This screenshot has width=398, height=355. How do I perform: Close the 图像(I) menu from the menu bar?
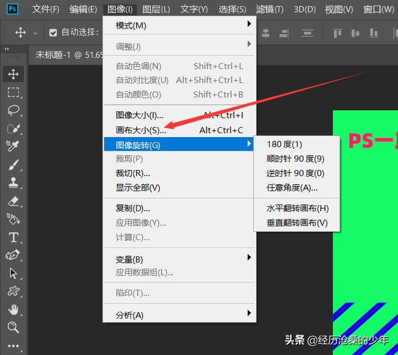120,9
